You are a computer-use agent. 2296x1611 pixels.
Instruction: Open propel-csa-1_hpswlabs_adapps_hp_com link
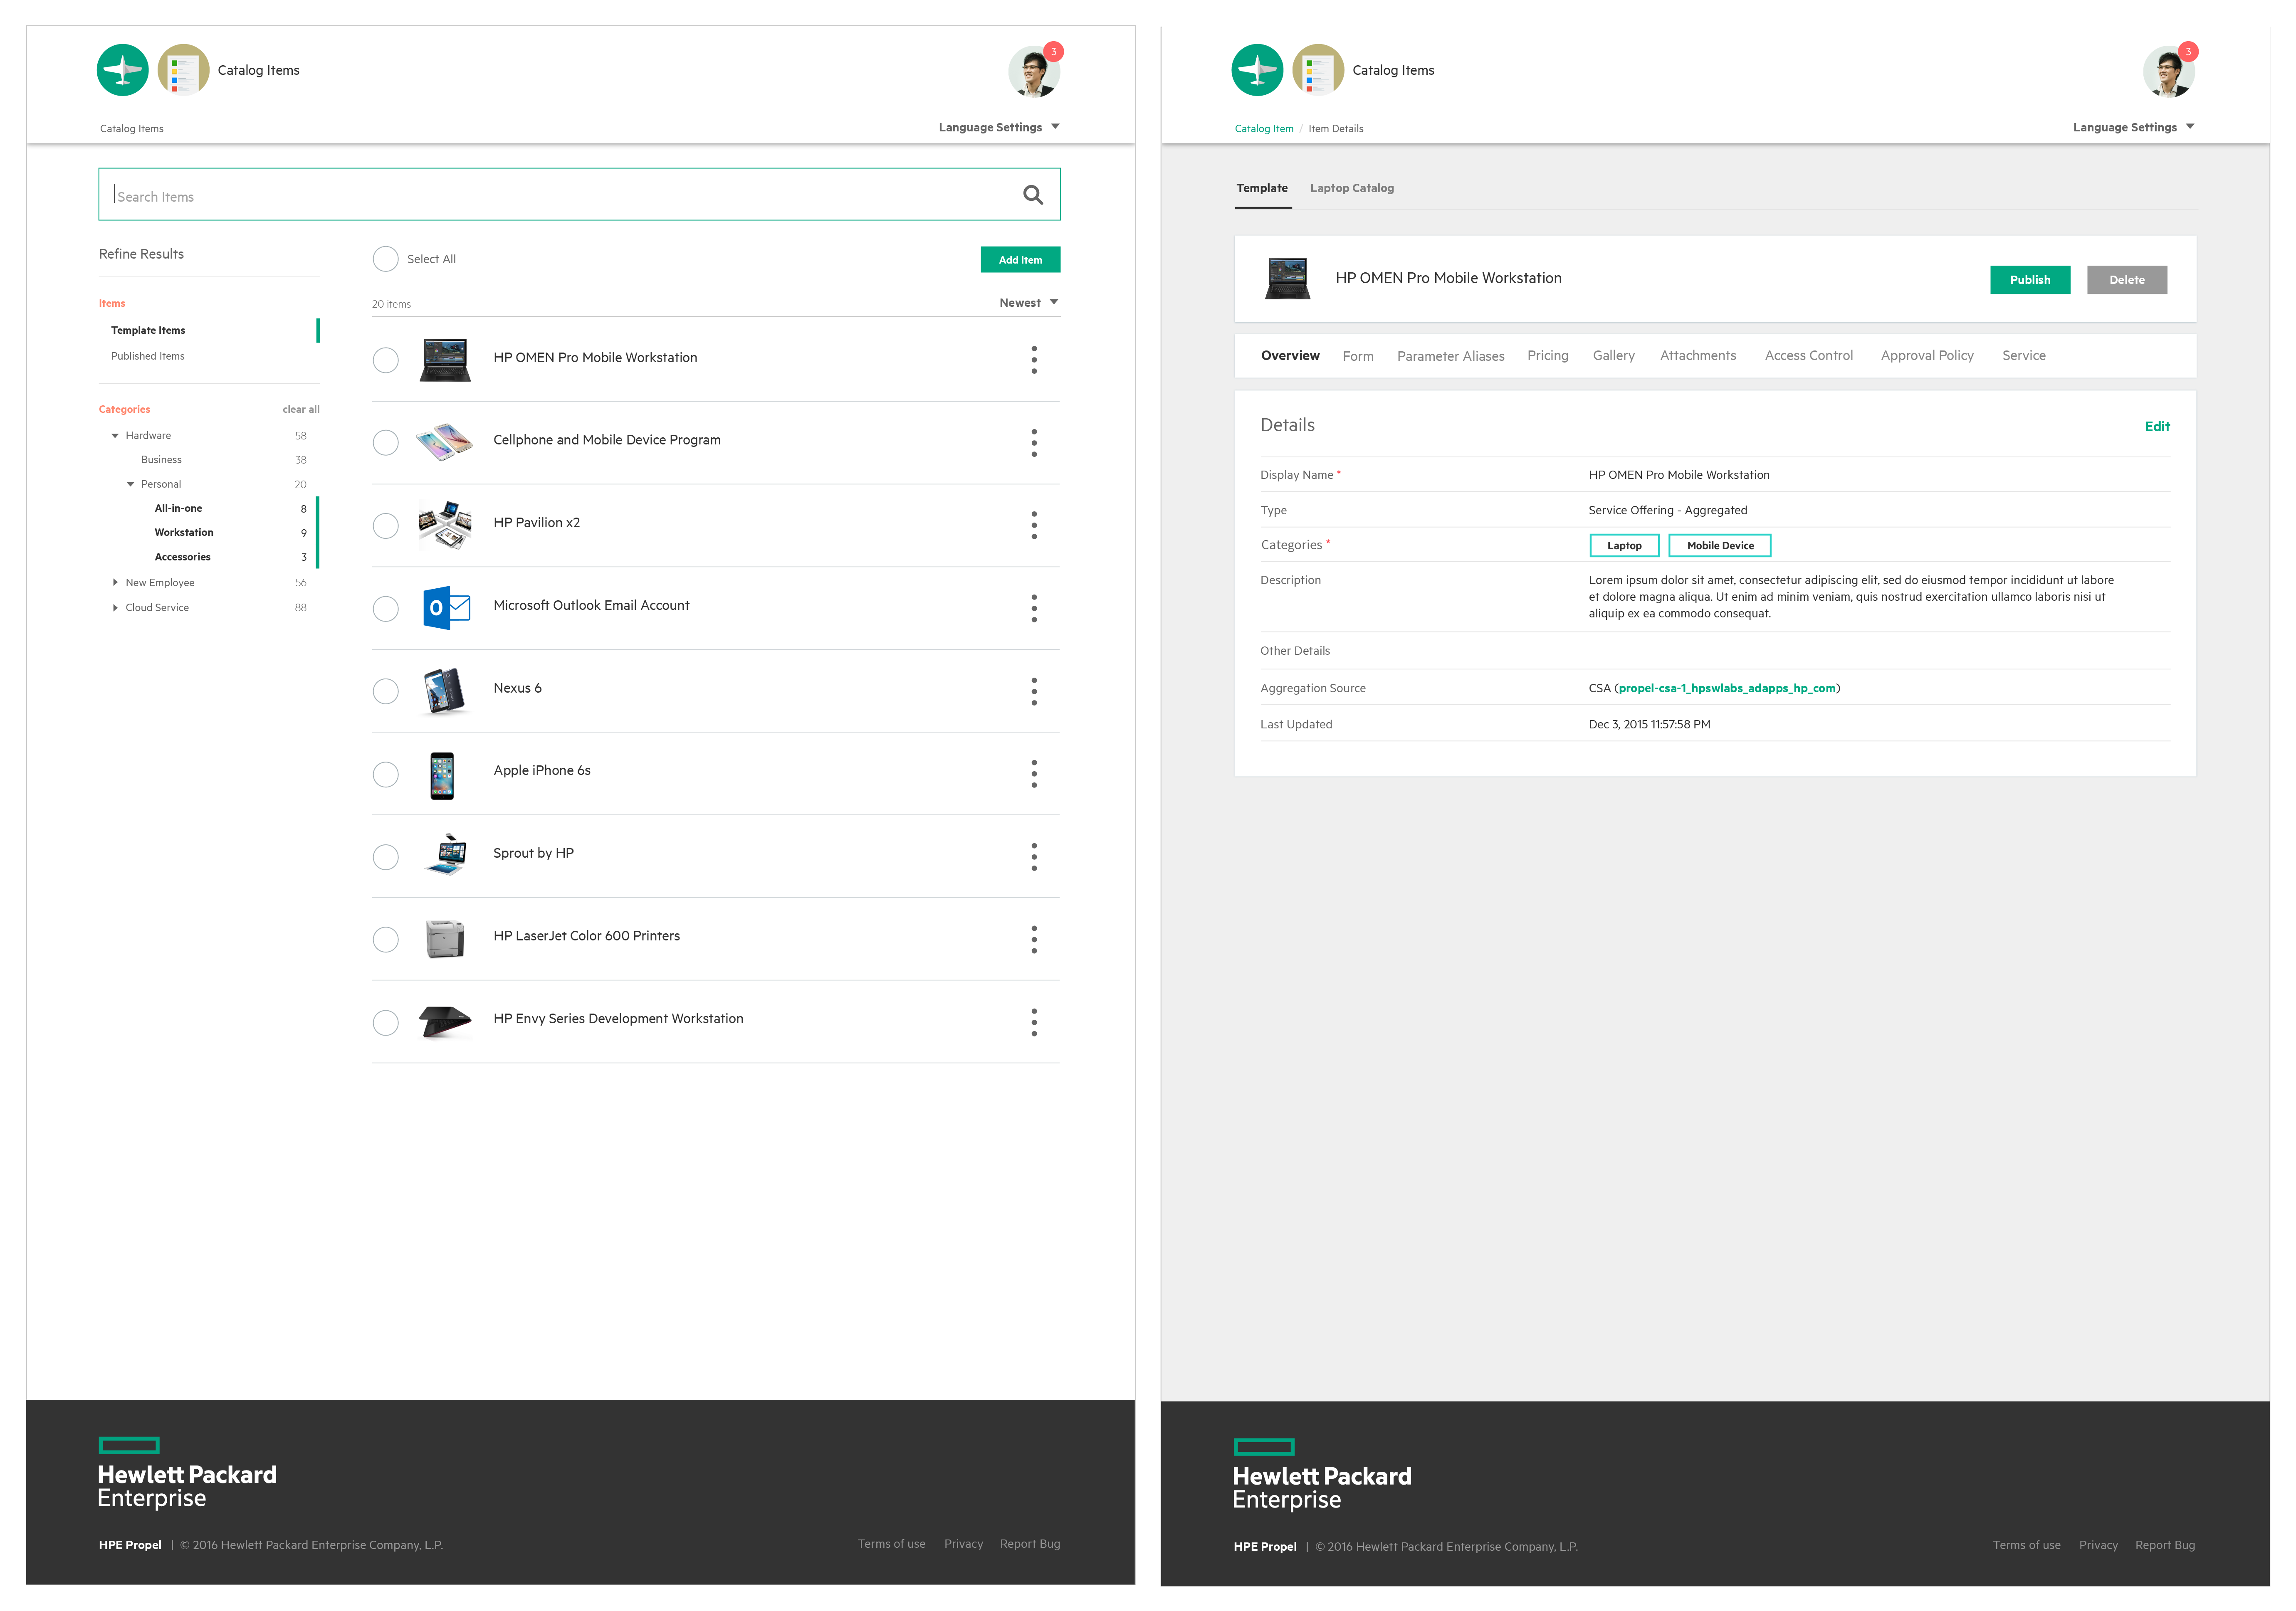click(1727, 688)
